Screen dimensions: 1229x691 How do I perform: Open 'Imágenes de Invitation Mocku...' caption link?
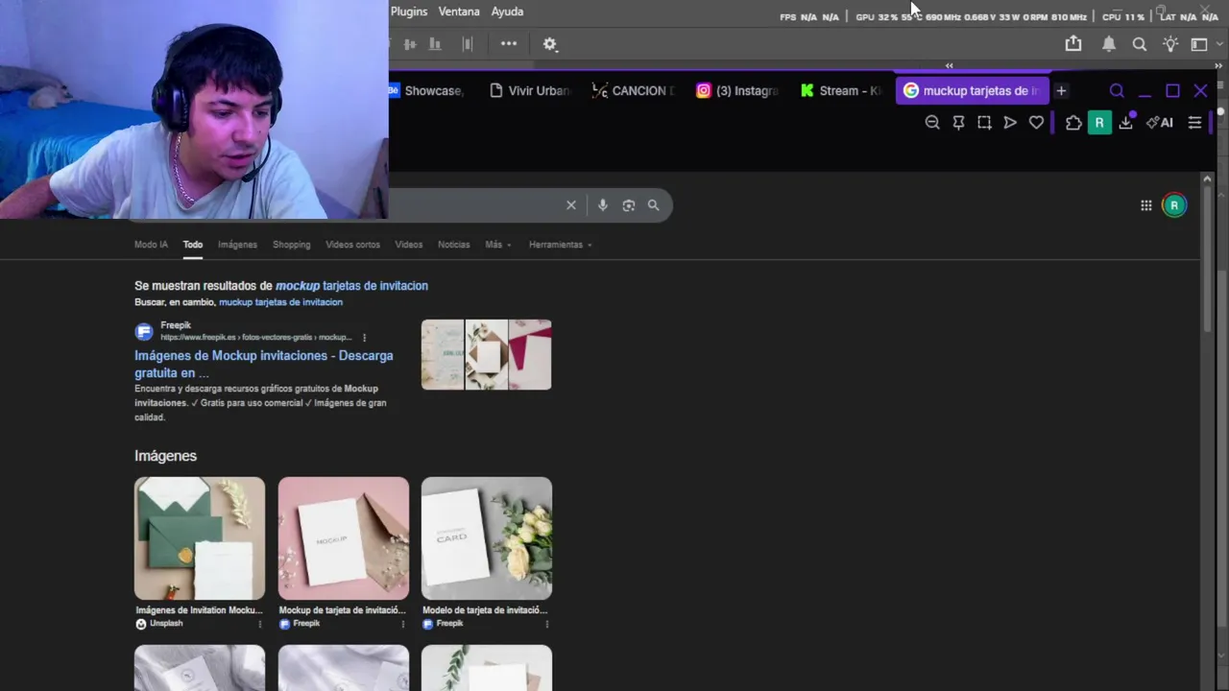tap(199, 610)
